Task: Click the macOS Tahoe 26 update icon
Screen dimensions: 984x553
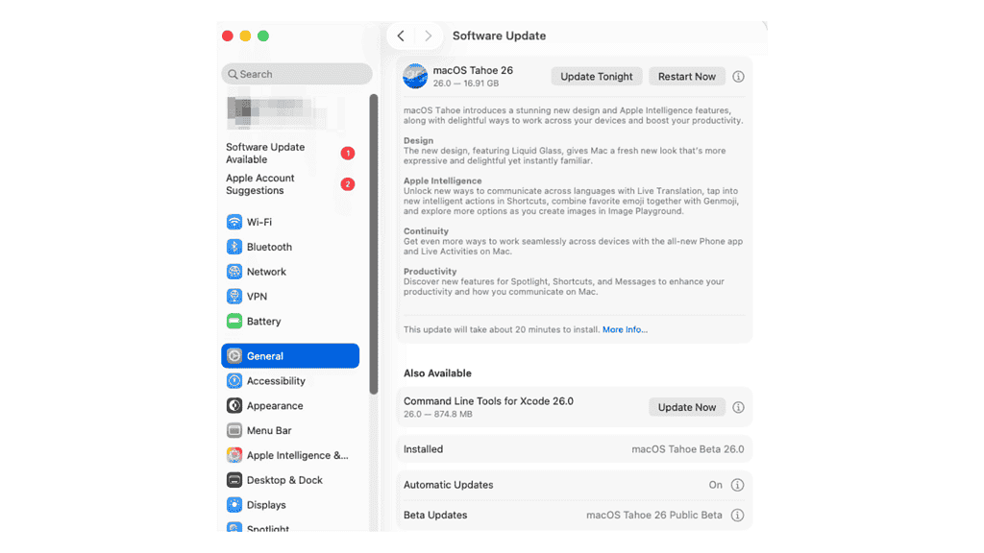Action: (x=415, y=77)
